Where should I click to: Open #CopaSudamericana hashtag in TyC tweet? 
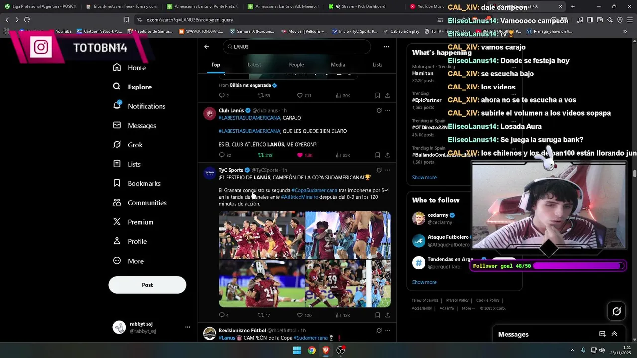(314, 190)
